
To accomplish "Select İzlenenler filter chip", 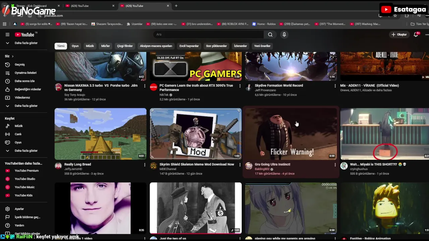I will tap(240, 46).
